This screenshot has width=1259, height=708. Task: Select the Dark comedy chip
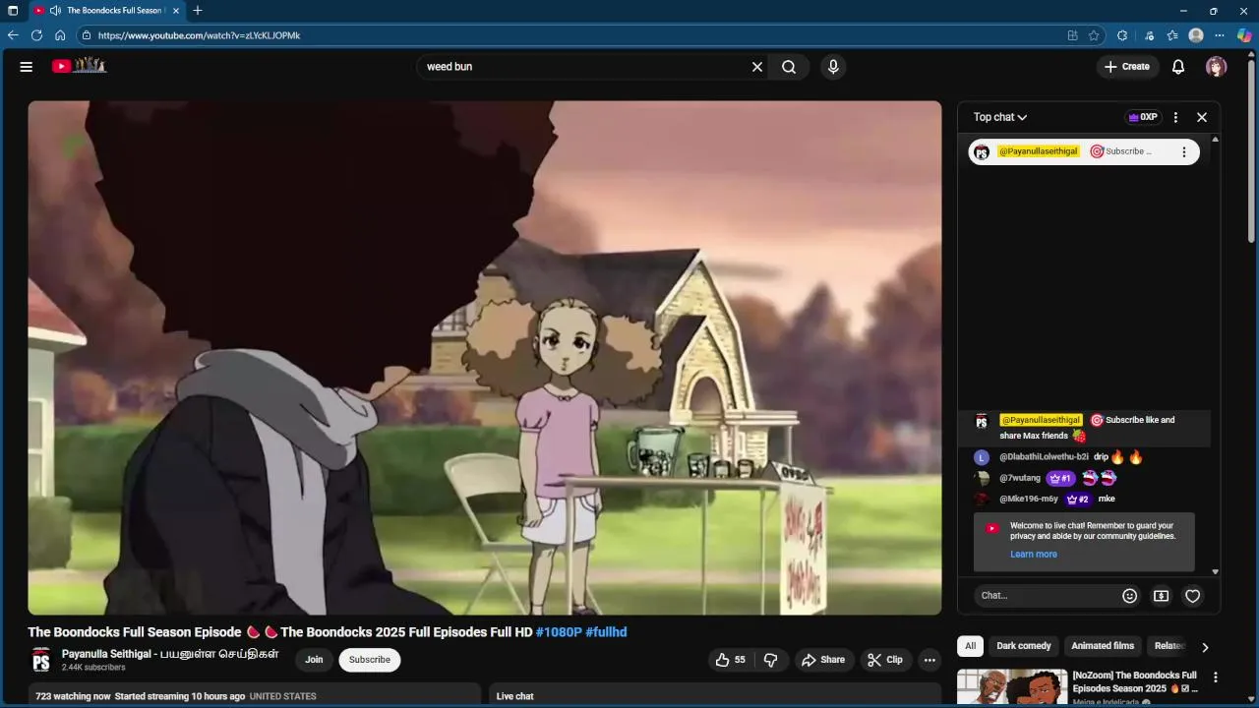1024,646
